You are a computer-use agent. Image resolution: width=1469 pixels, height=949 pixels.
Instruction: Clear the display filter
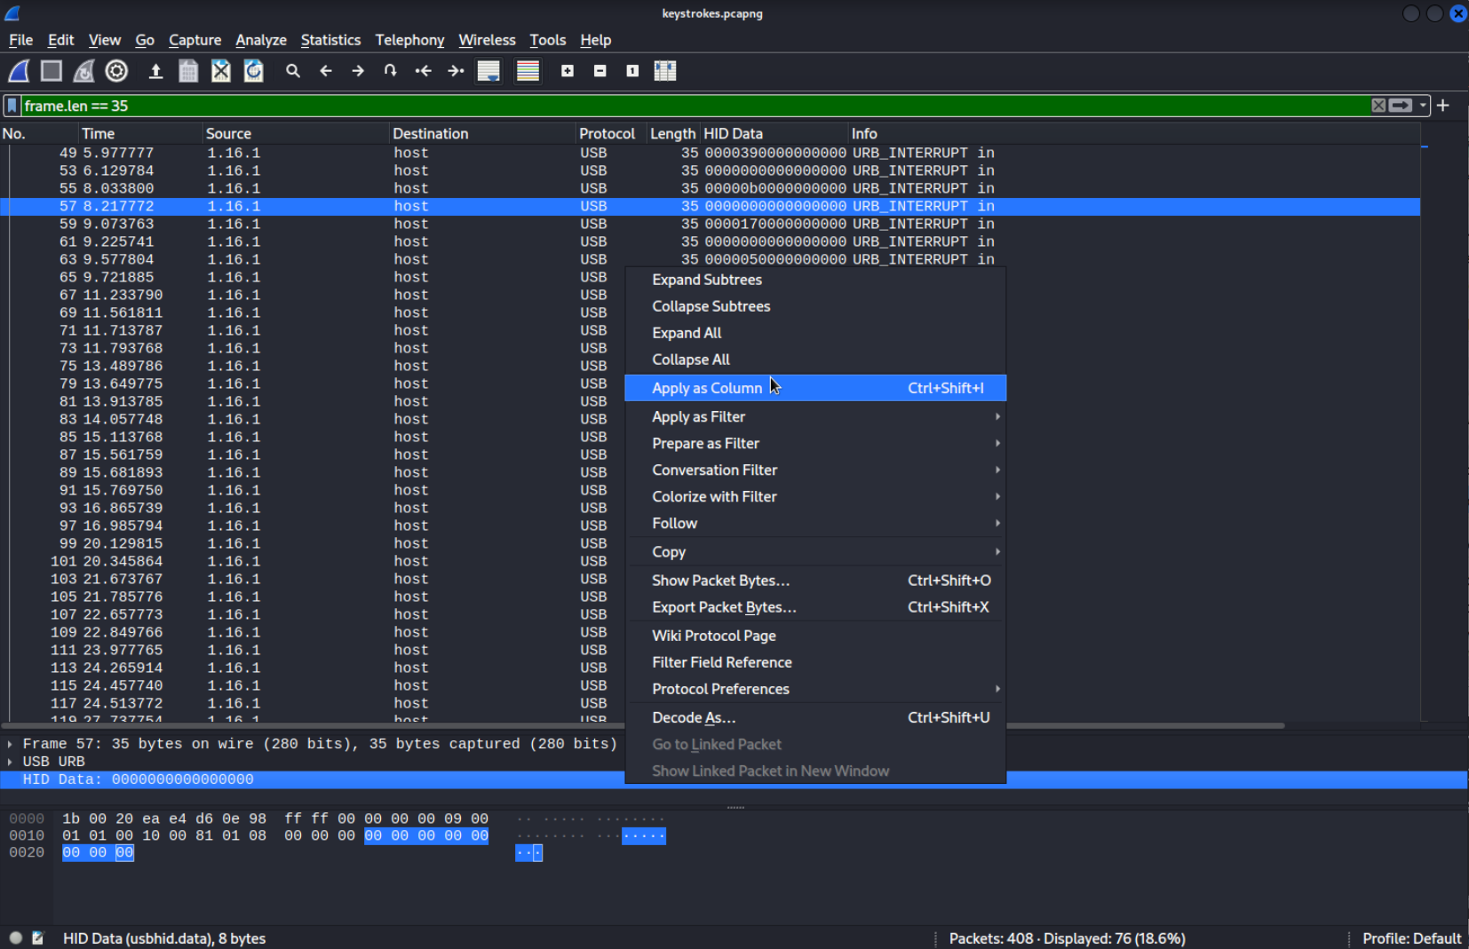[1378, 106]
